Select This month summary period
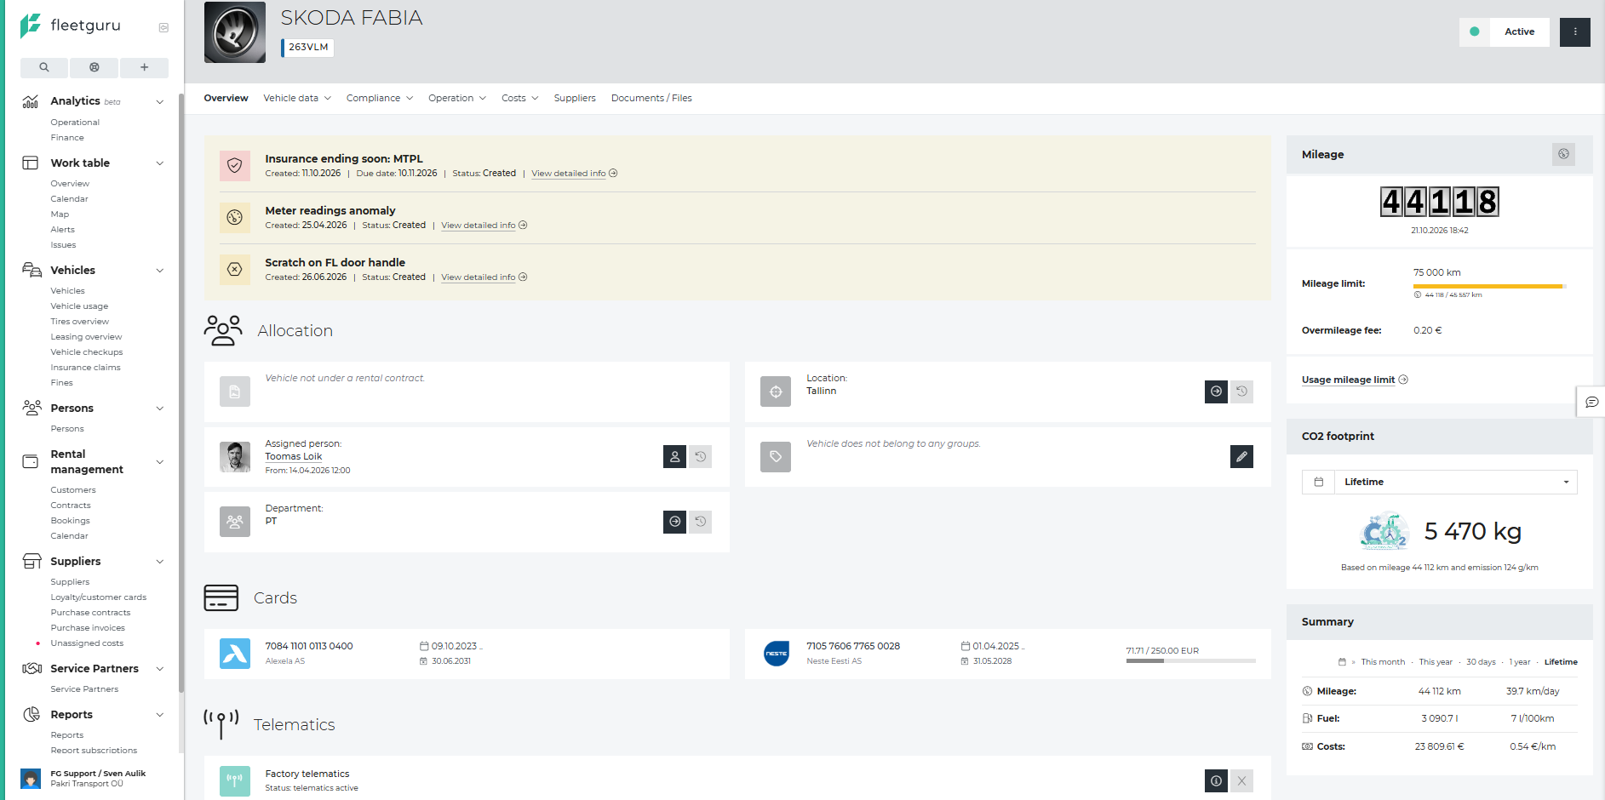 (x=1383, y=662)
